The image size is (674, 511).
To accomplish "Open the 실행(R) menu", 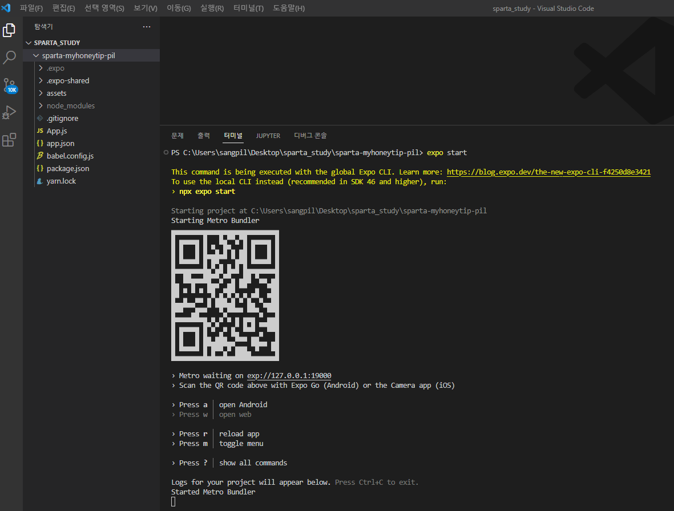I will click(212, 8).
